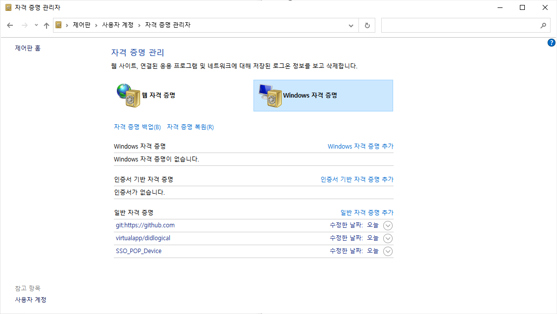
Task: Open the address bar history dropdown
Action: 351,26
